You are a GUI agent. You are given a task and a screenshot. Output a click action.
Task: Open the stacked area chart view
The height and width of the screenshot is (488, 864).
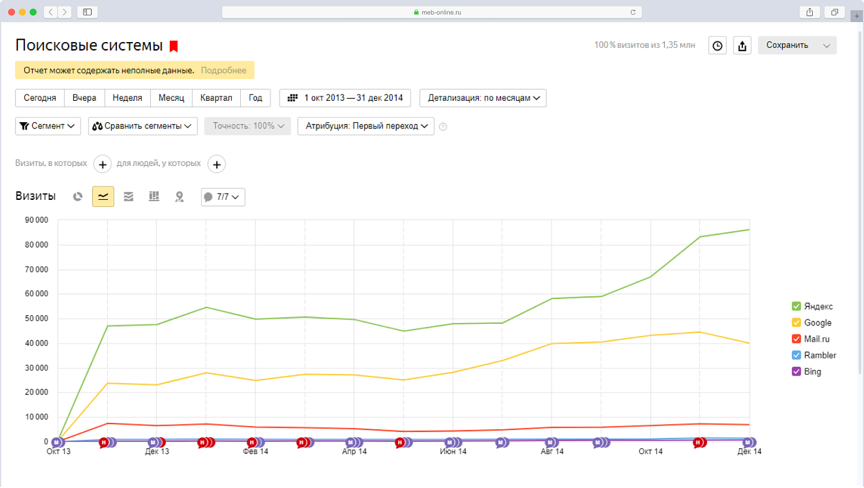[x=128, y=196]
